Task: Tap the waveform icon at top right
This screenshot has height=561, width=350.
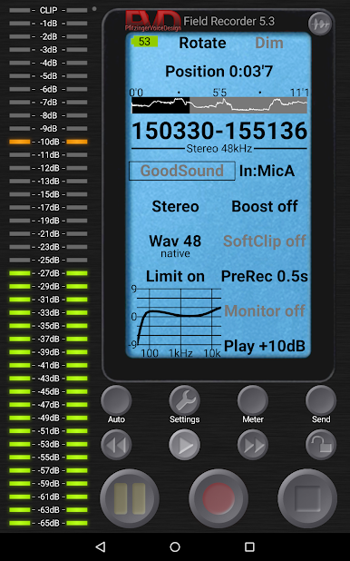Action: coord(319,24)
